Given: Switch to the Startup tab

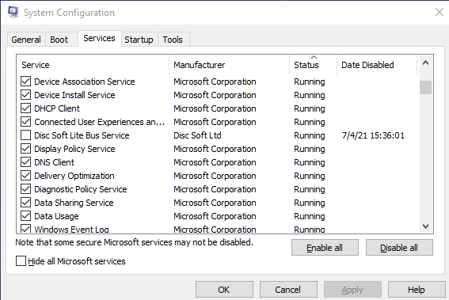Looking at the screenshot, I should [x=139, y=40].
